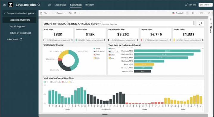Screen dimensions: 214x117
Task: Click the Online Sales $15K card
Action: (x=90, y=35)
